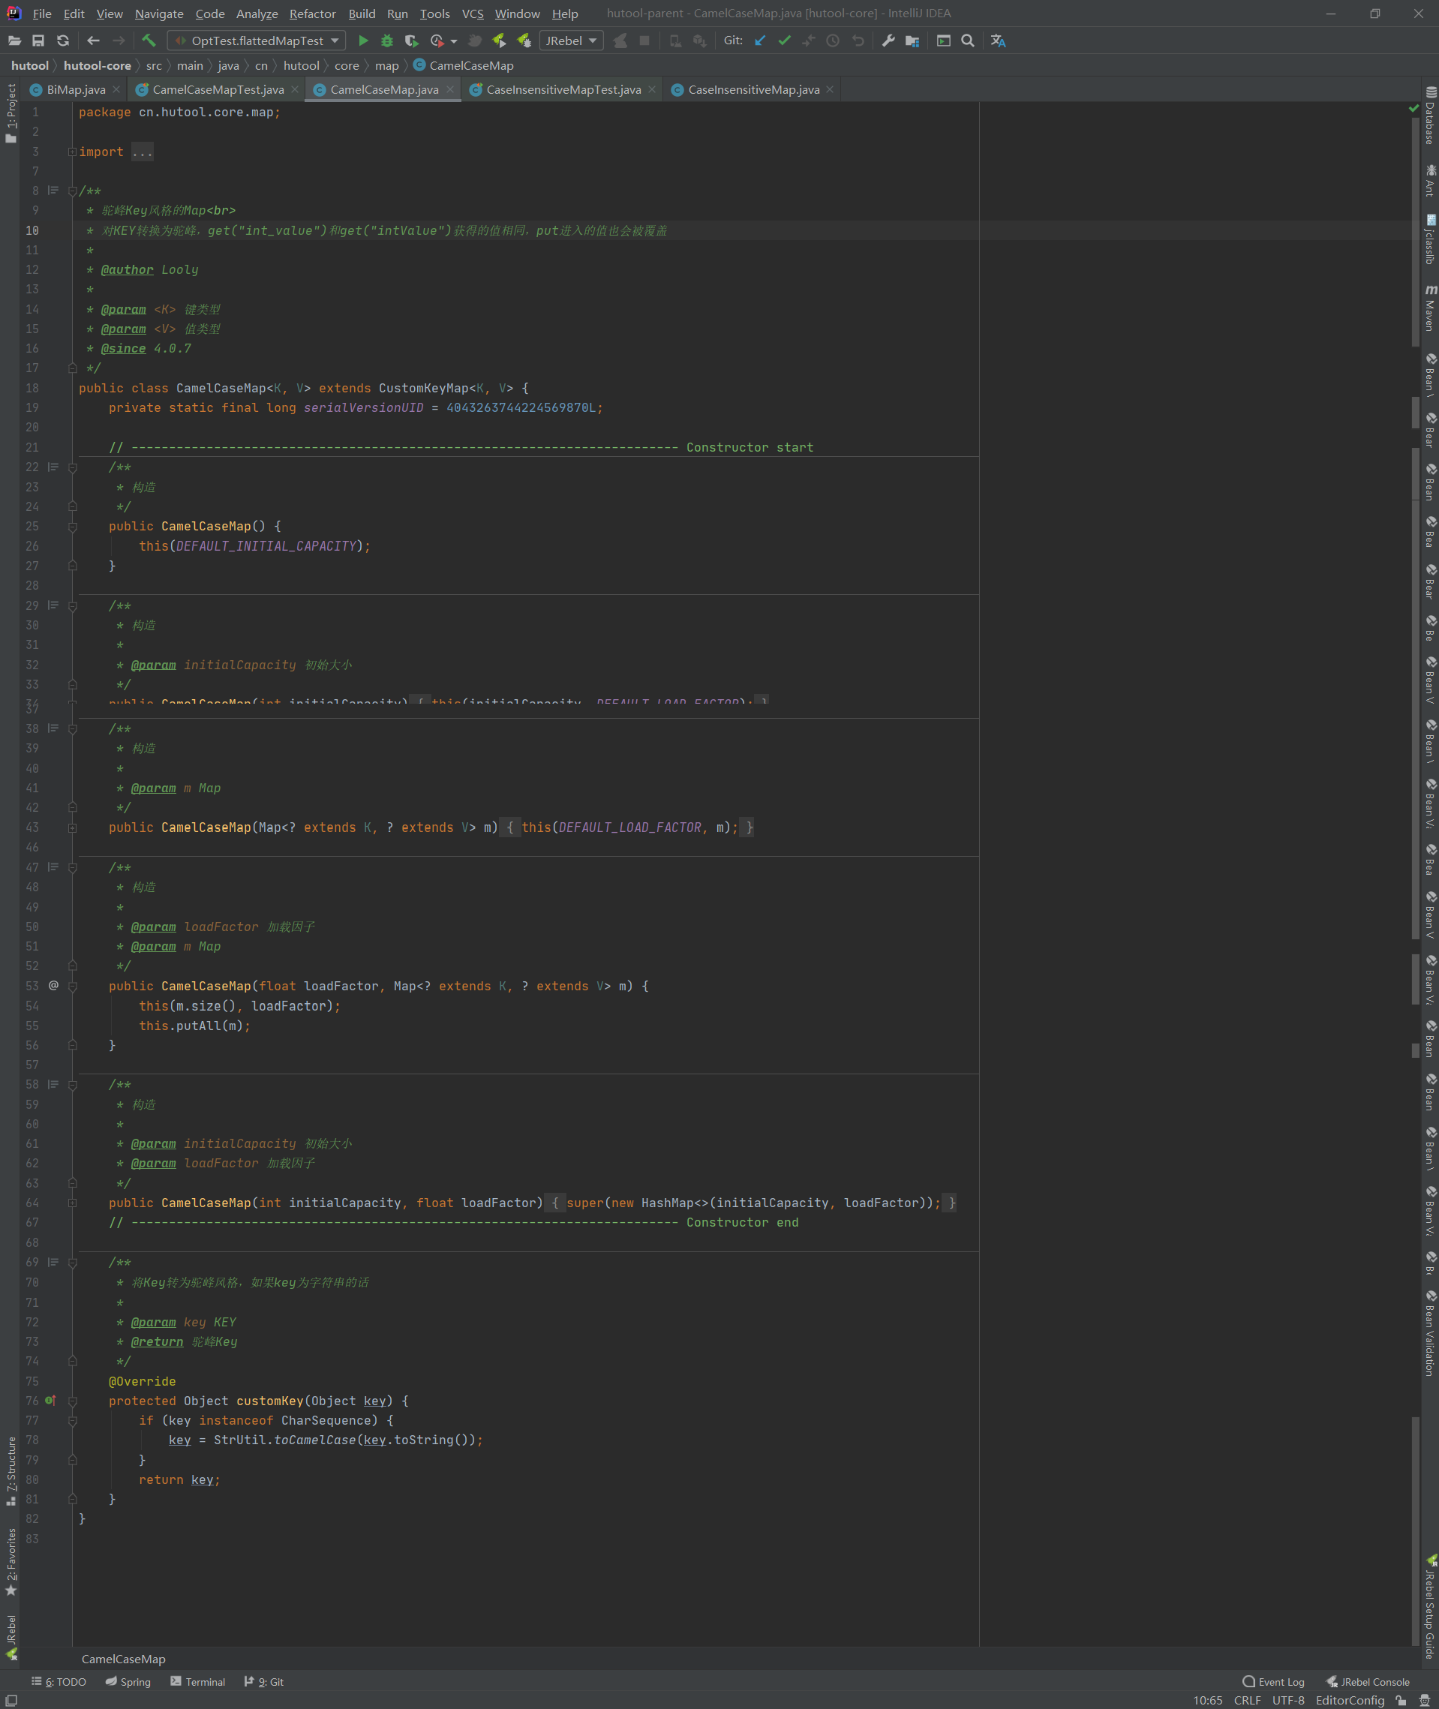Image resolution: width=1439 pixels, height=1709 pixels.
Task: Open the Analyze menu
Action: 257,14
